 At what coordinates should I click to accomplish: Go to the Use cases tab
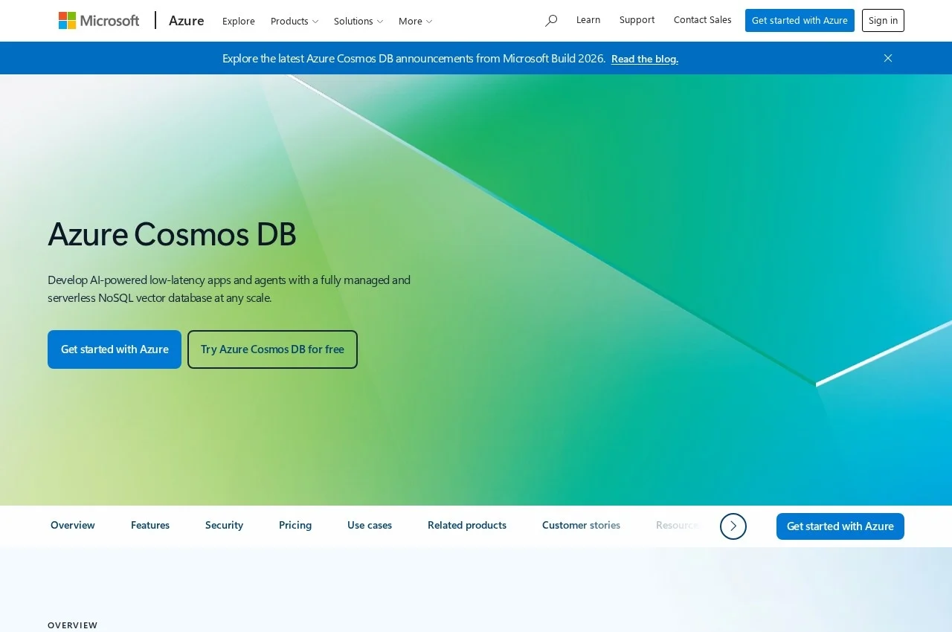pos(370,526)
